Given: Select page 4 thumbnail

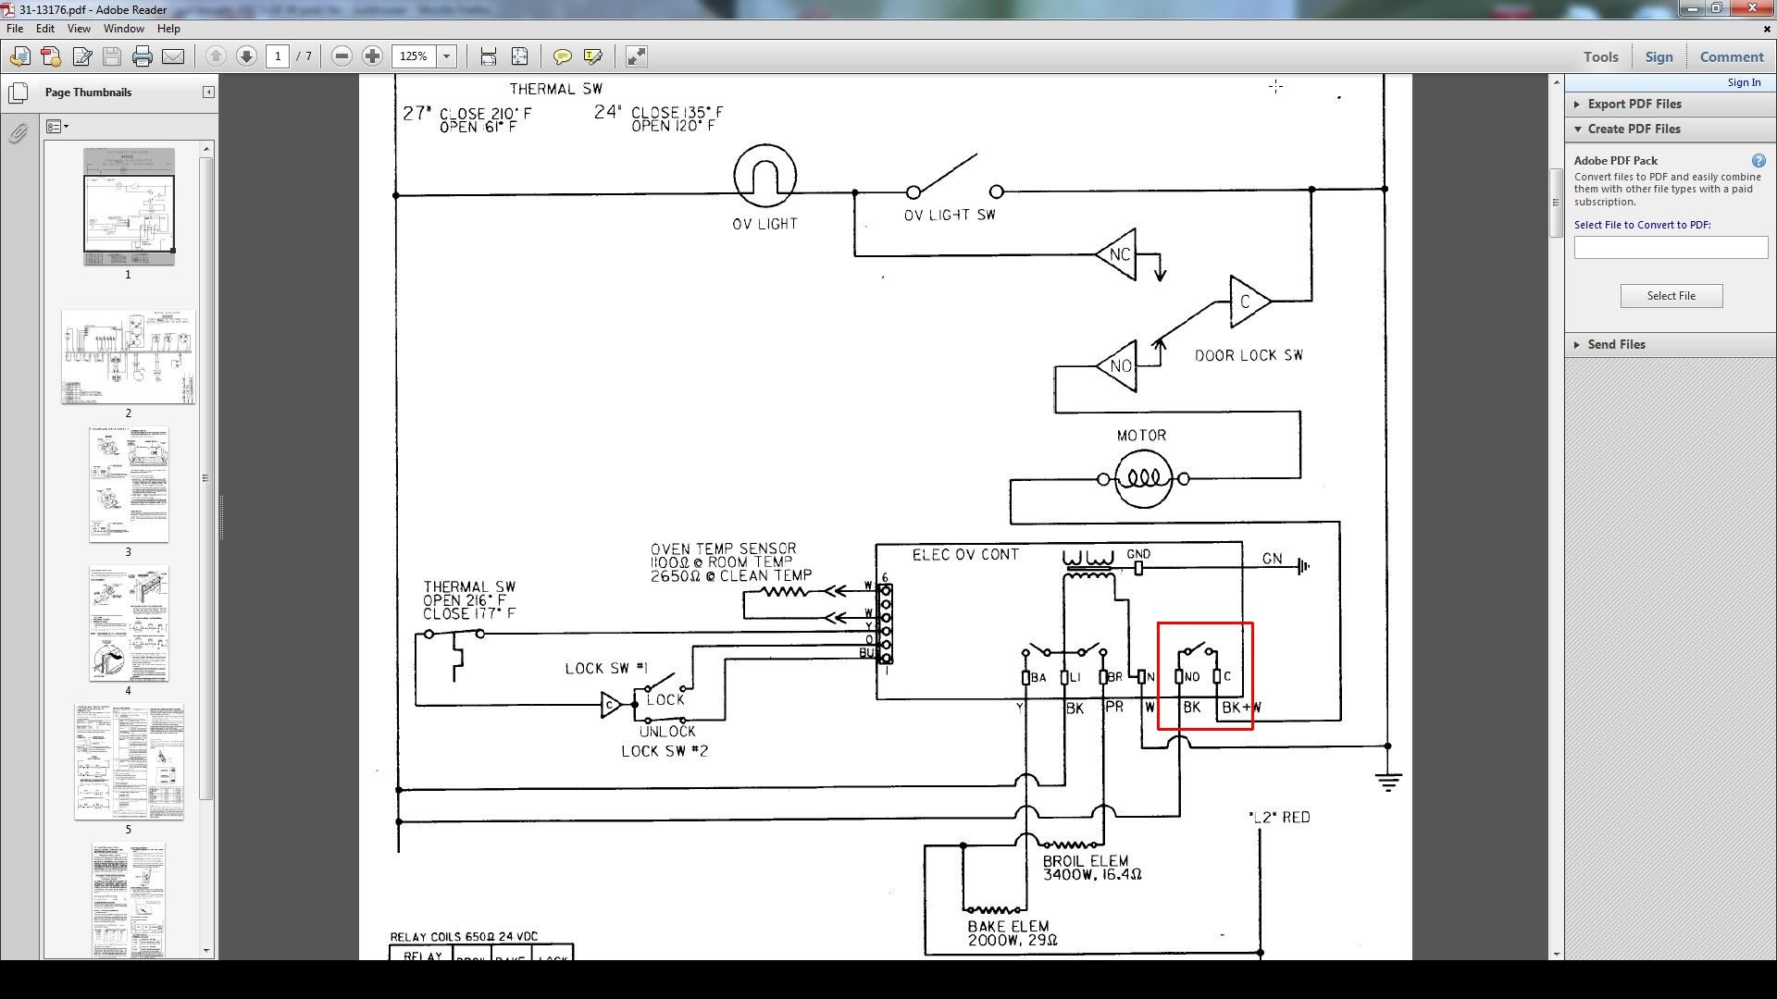Looking at the screenshot, I should [129, 624].
